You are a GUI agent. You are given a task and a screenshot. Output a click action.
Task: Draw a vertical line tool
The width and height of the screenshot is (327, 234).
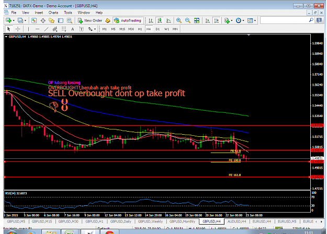pyautogui.click(x=28, y=29)
